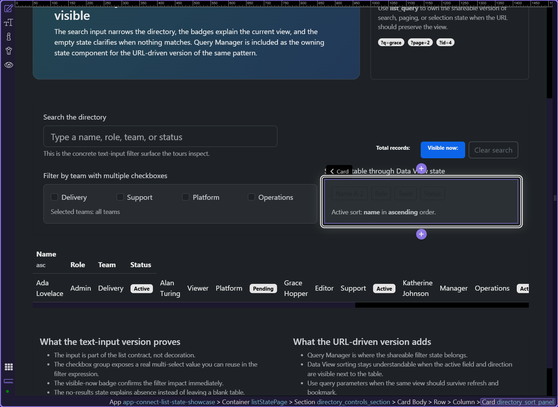This screenshot has height=407, width=558.
Task: Go to parent via Card back chevron
Action: pos(332,171)
